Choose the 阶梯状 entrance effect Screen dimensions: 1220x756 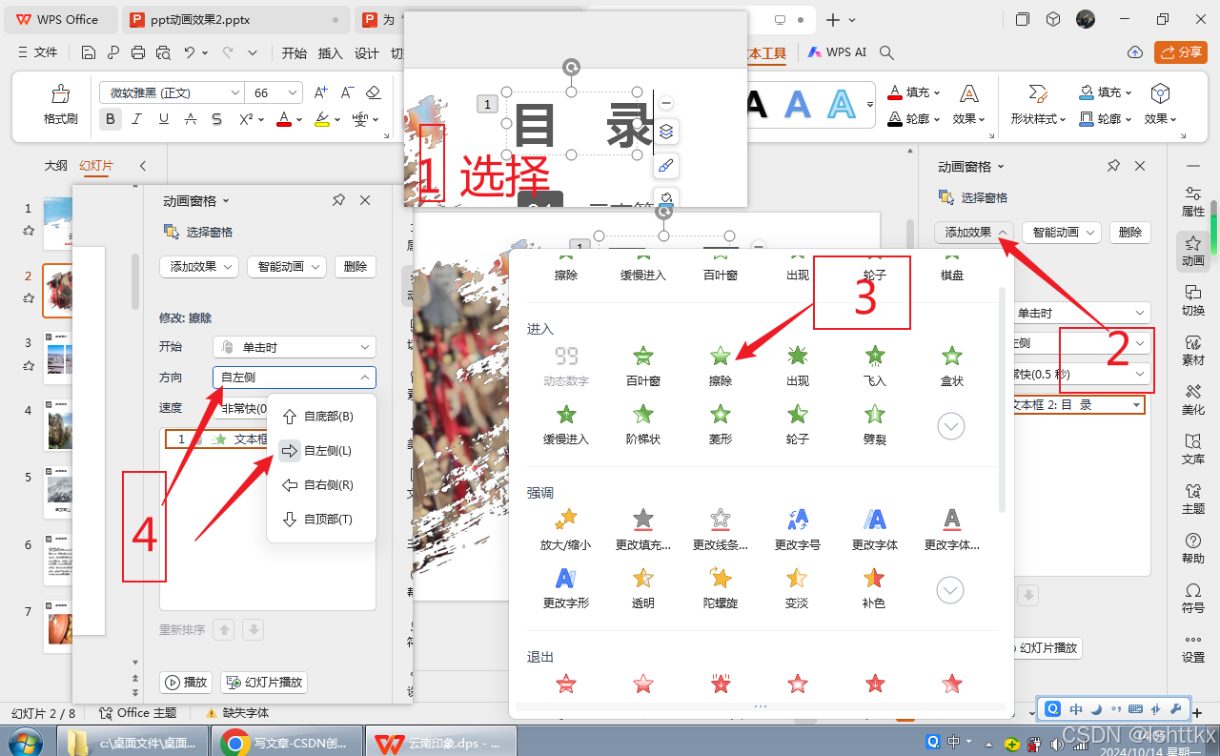pyautogui.click(x=643, y=425)
